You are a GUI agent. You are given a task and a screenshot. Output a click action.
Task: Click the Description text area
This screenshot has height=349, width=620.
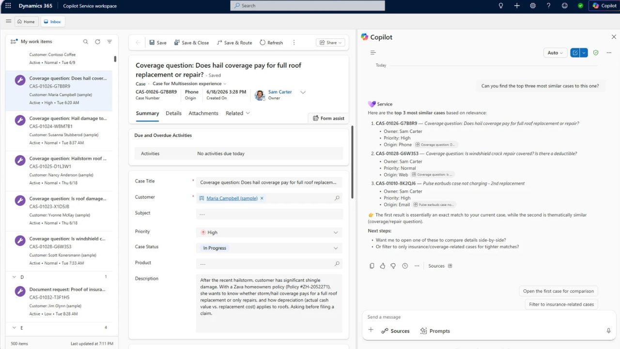269,303
